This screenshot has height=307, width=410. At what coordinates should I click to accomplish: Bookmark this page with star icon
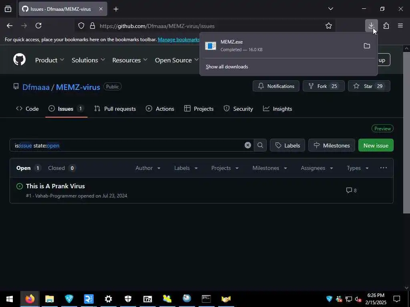pos(329,26)
